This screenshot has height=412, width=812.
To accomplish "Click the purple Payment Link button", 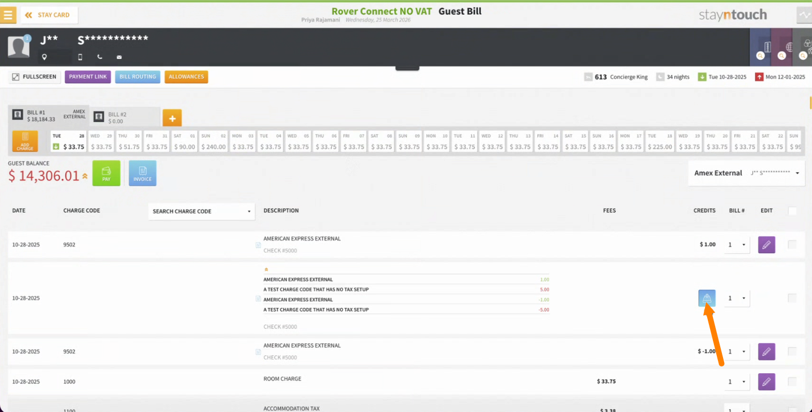I will click(x=88, y=77).
